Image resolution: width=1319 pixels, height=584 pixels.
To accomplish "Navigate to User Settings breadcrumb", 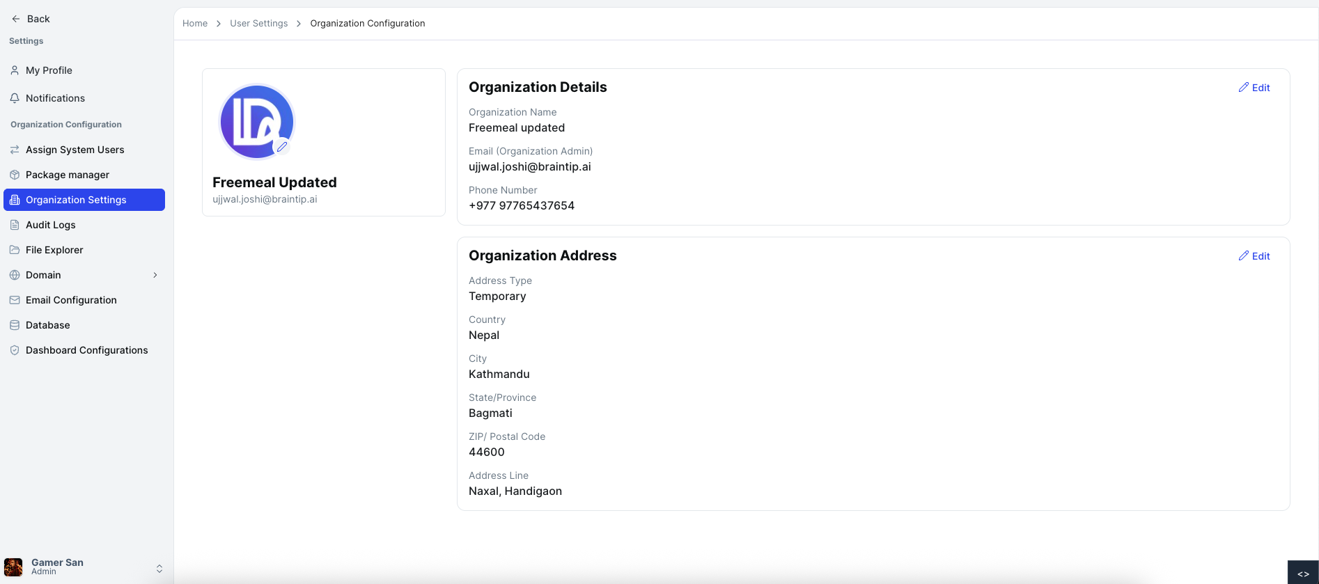I will (258, 23).
